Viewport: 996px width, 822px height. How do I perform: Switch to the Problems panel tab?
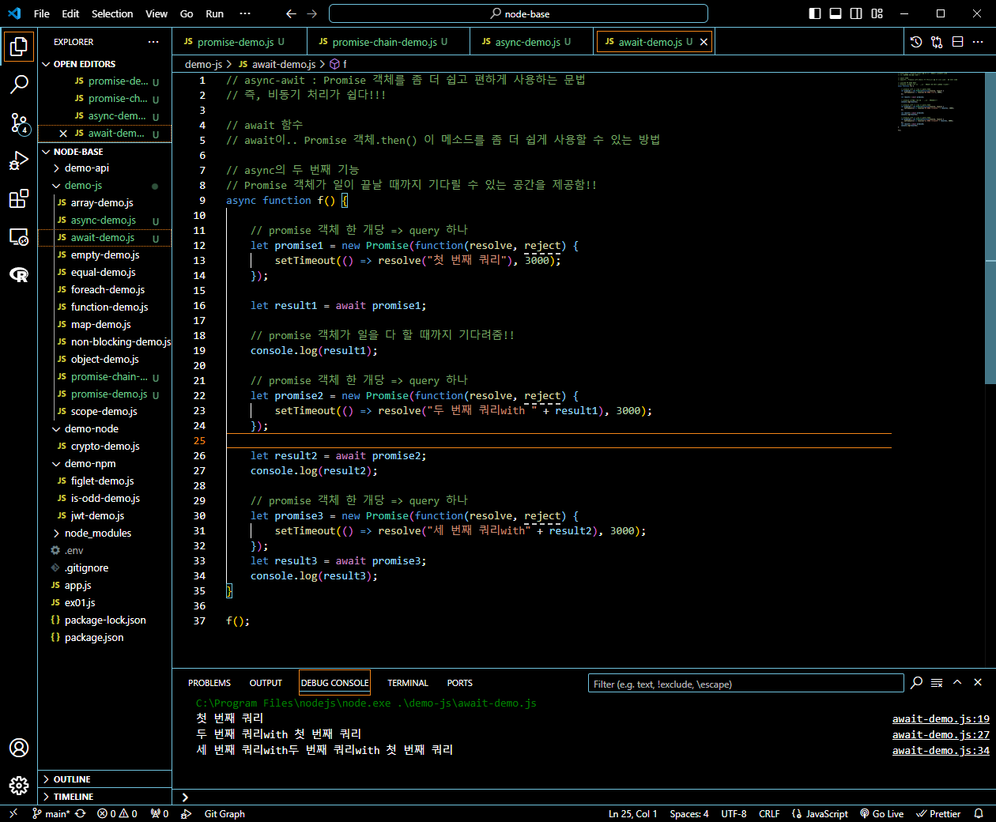point(209,683)
